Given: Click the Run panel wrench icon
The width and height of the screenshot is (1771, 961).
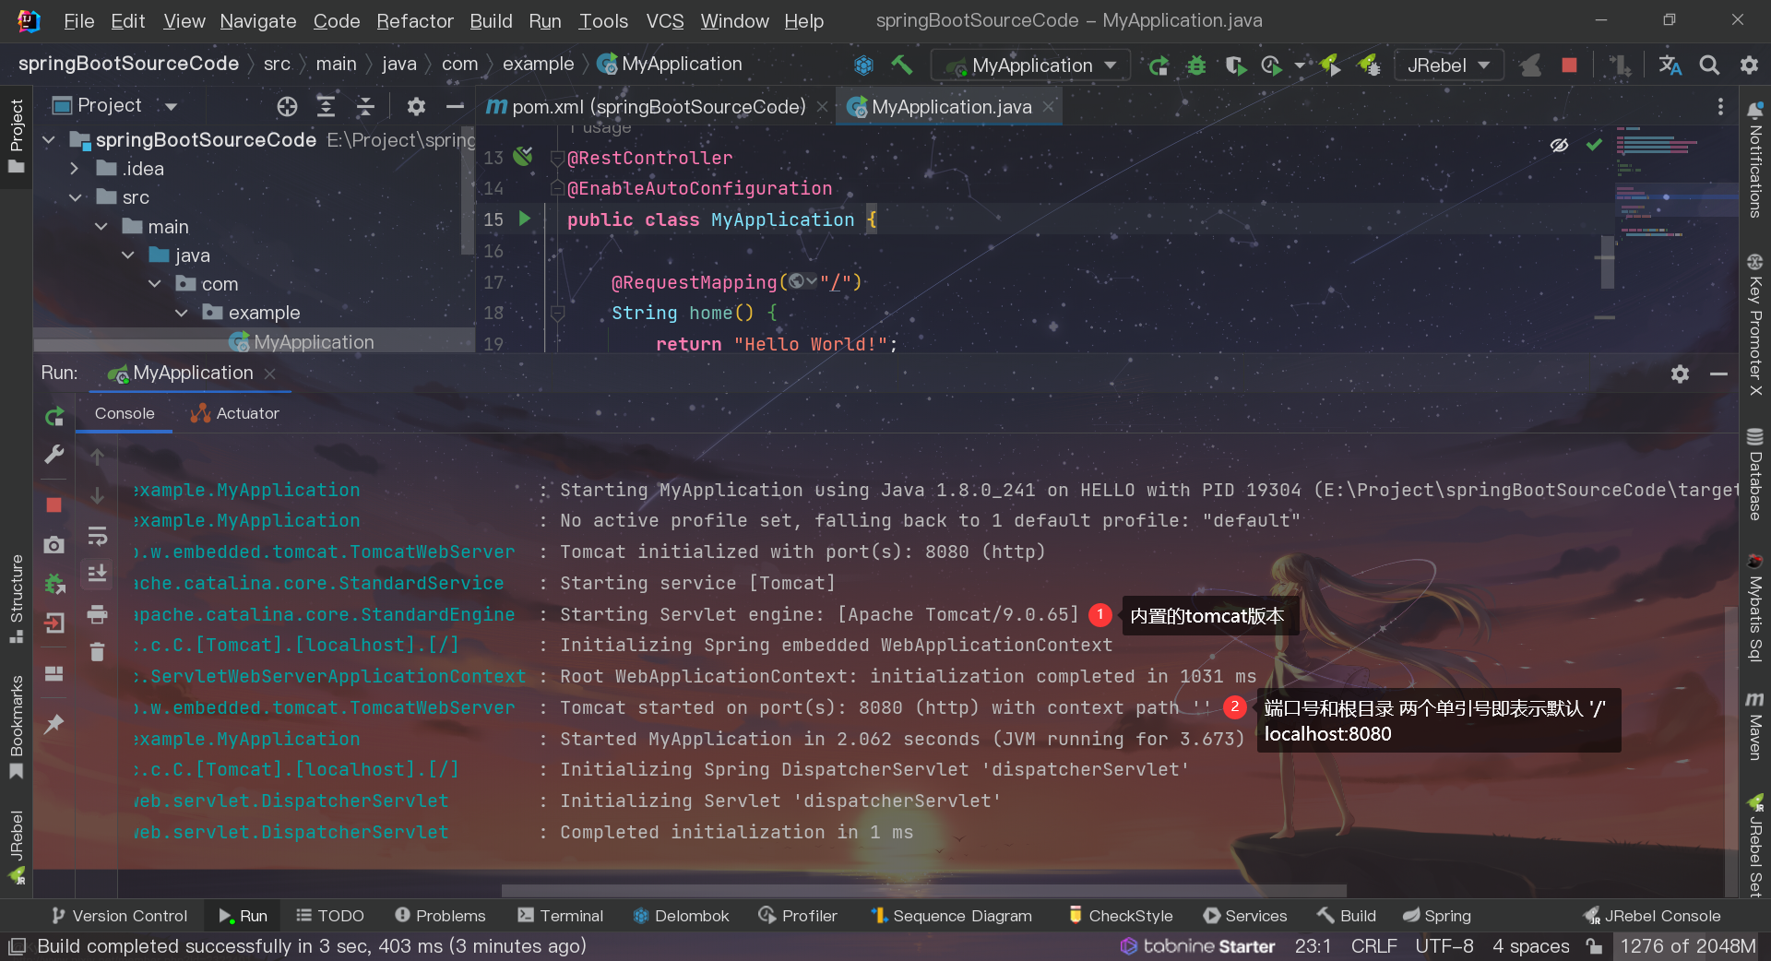Looking at the screenshot, I should [54, 455].
